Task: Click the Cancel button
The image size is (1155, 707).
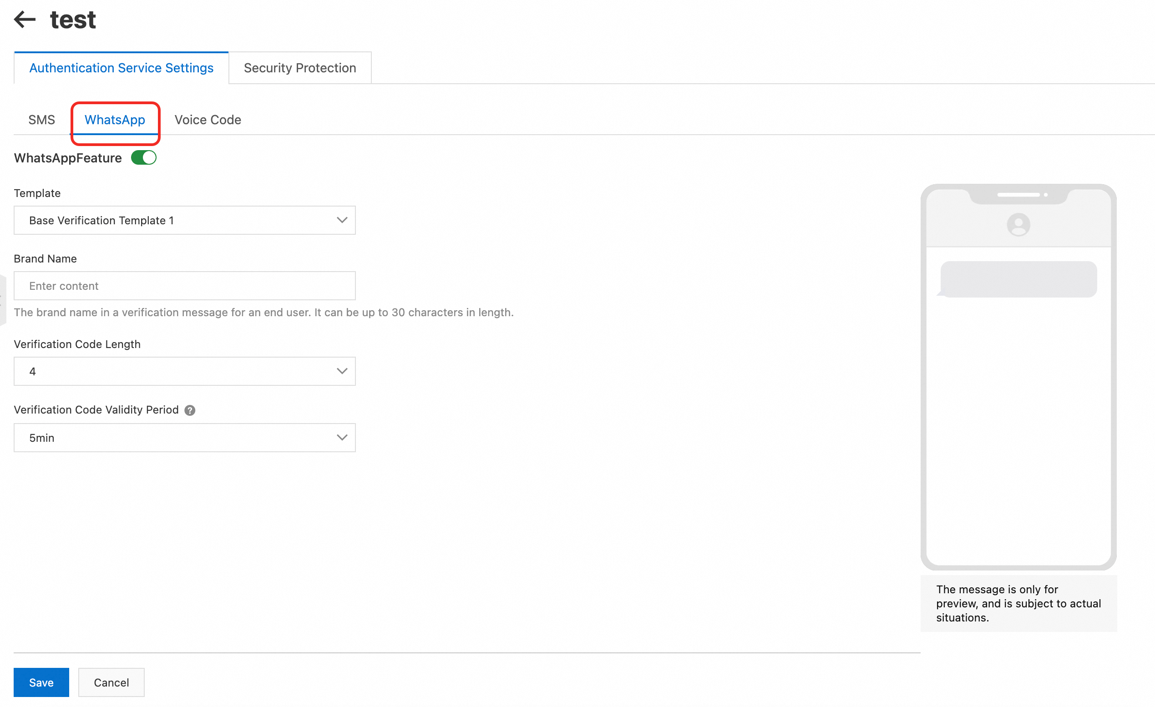Action: [111, 682]
